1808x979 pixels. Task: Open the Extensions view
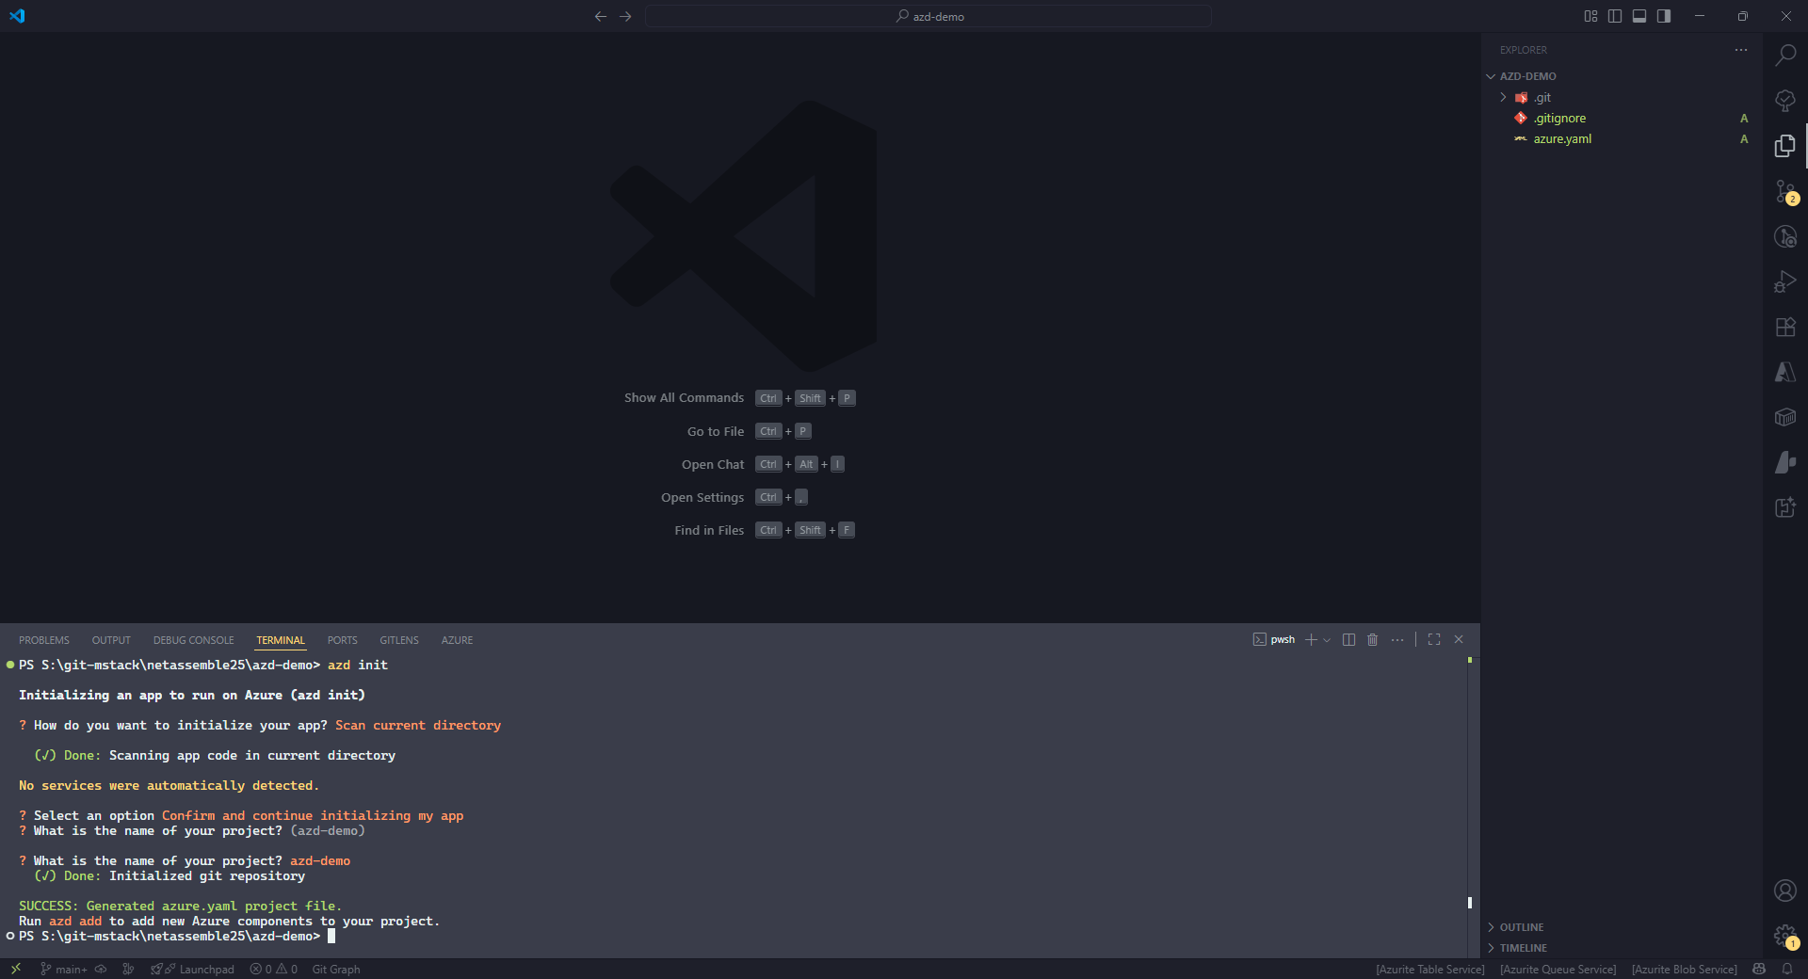pyautogui.click(x=1785, y=327)
